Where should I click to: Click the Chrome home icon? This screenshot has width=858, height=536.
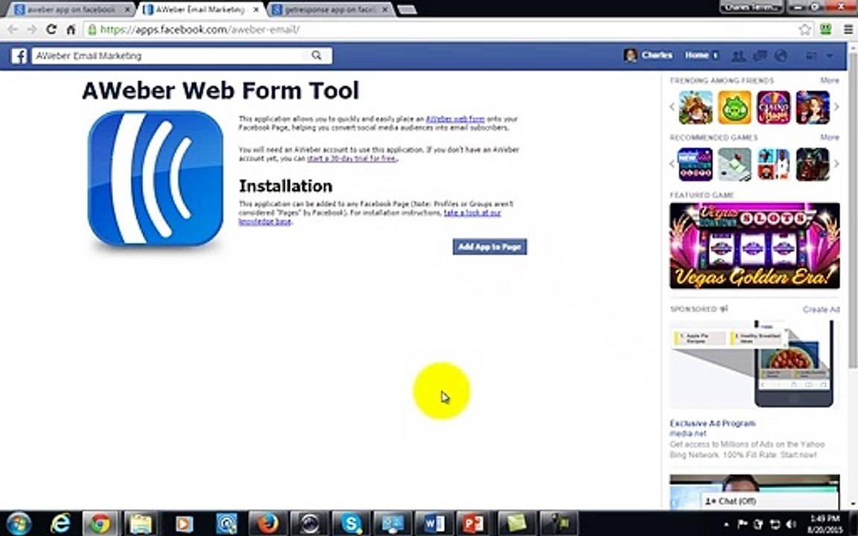pyautogui.click(x=71, y=30)
